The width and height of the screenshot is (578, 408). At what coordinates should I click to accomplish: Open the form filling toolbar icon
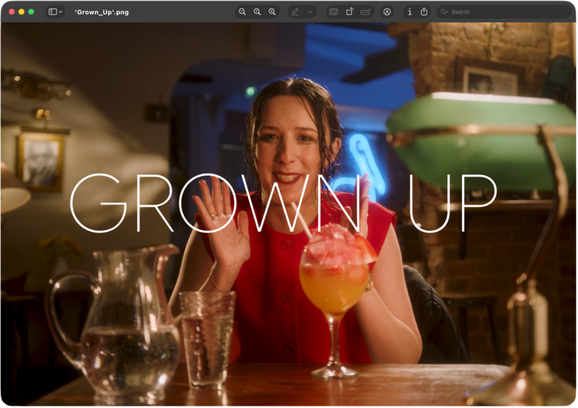[x=366, y=12]
